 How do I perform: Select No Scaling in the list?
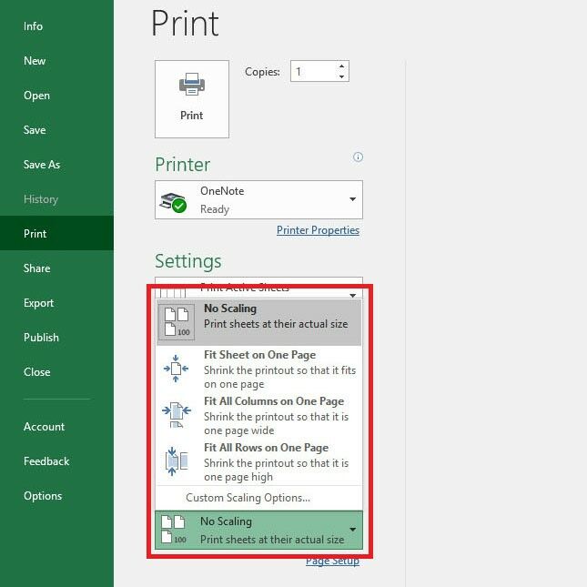coord(258,322)
